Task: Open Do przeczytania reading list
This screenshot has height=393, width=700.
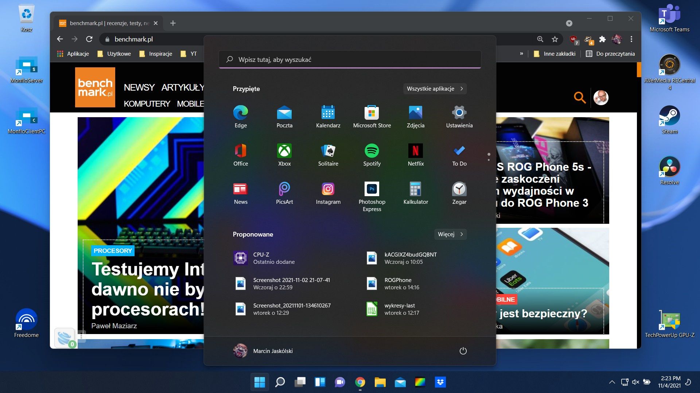Action: [x=610, y=53]
